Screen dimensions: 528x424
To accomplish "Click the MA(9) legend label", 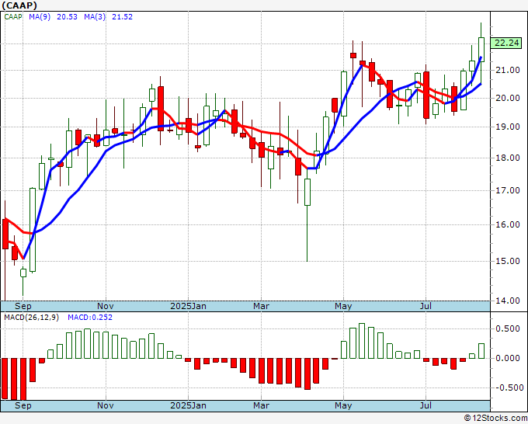I will coord(40,17).
